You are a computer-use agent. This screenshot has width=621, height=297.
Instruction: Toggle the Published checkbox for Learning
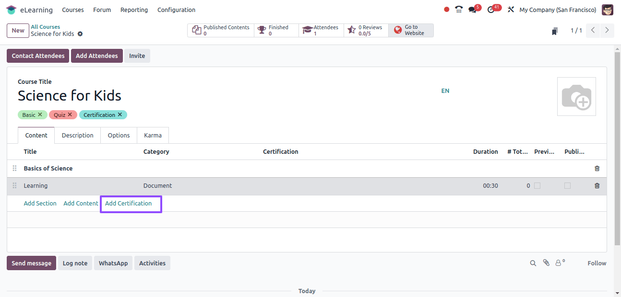(567, 186)
